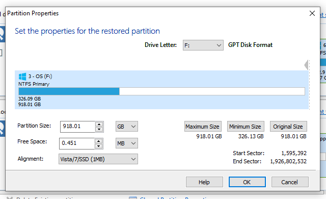
Task: Click the white free-space area of the partition bar
Action: (212, 91)
